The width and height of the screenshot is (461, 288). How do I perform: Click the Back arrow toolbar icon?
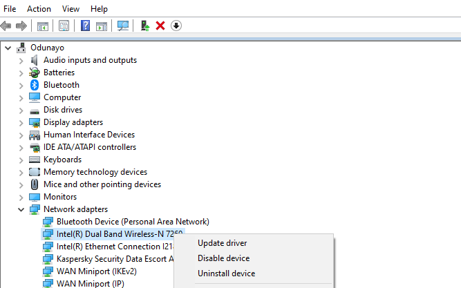pos(6,26)
